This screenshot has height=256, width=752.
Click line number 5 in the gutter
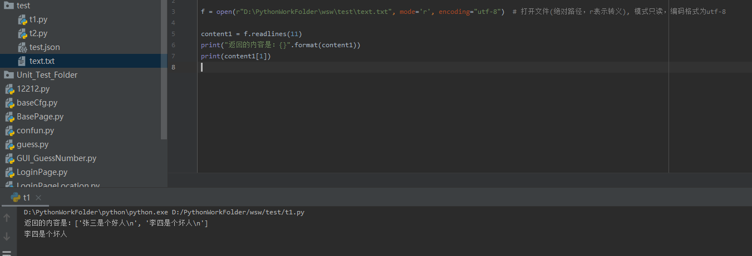(173, 34)
